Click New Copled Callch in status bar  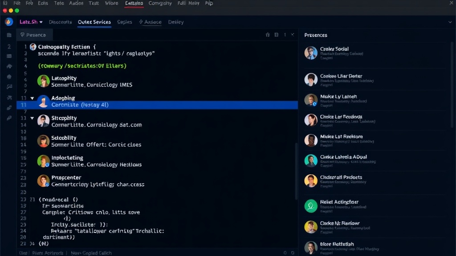(x=91, y=253)
